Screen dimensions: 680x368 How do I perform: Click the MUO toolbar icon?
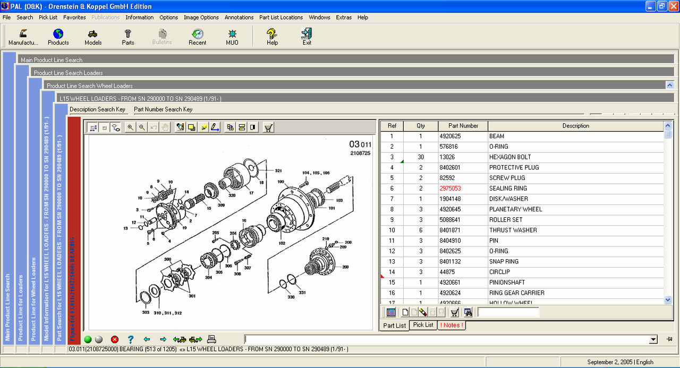[232, 37]
